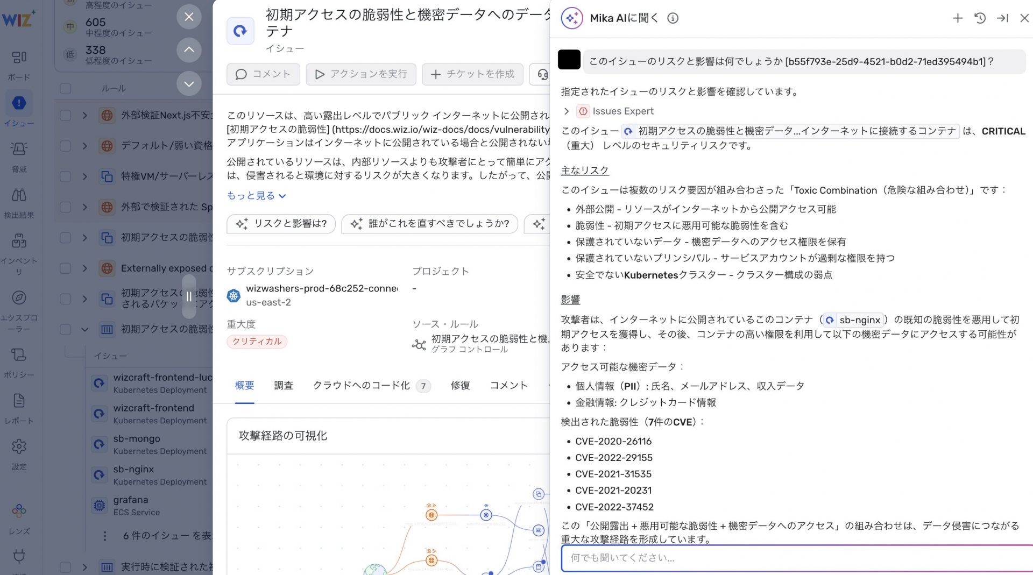Click the panel resize handle on left edge
This screenshot has width=1033, height=575.
(189, 296)
